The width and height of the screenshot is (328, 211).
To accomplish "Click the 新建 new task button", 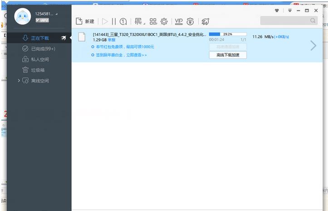I will (85, 21).
